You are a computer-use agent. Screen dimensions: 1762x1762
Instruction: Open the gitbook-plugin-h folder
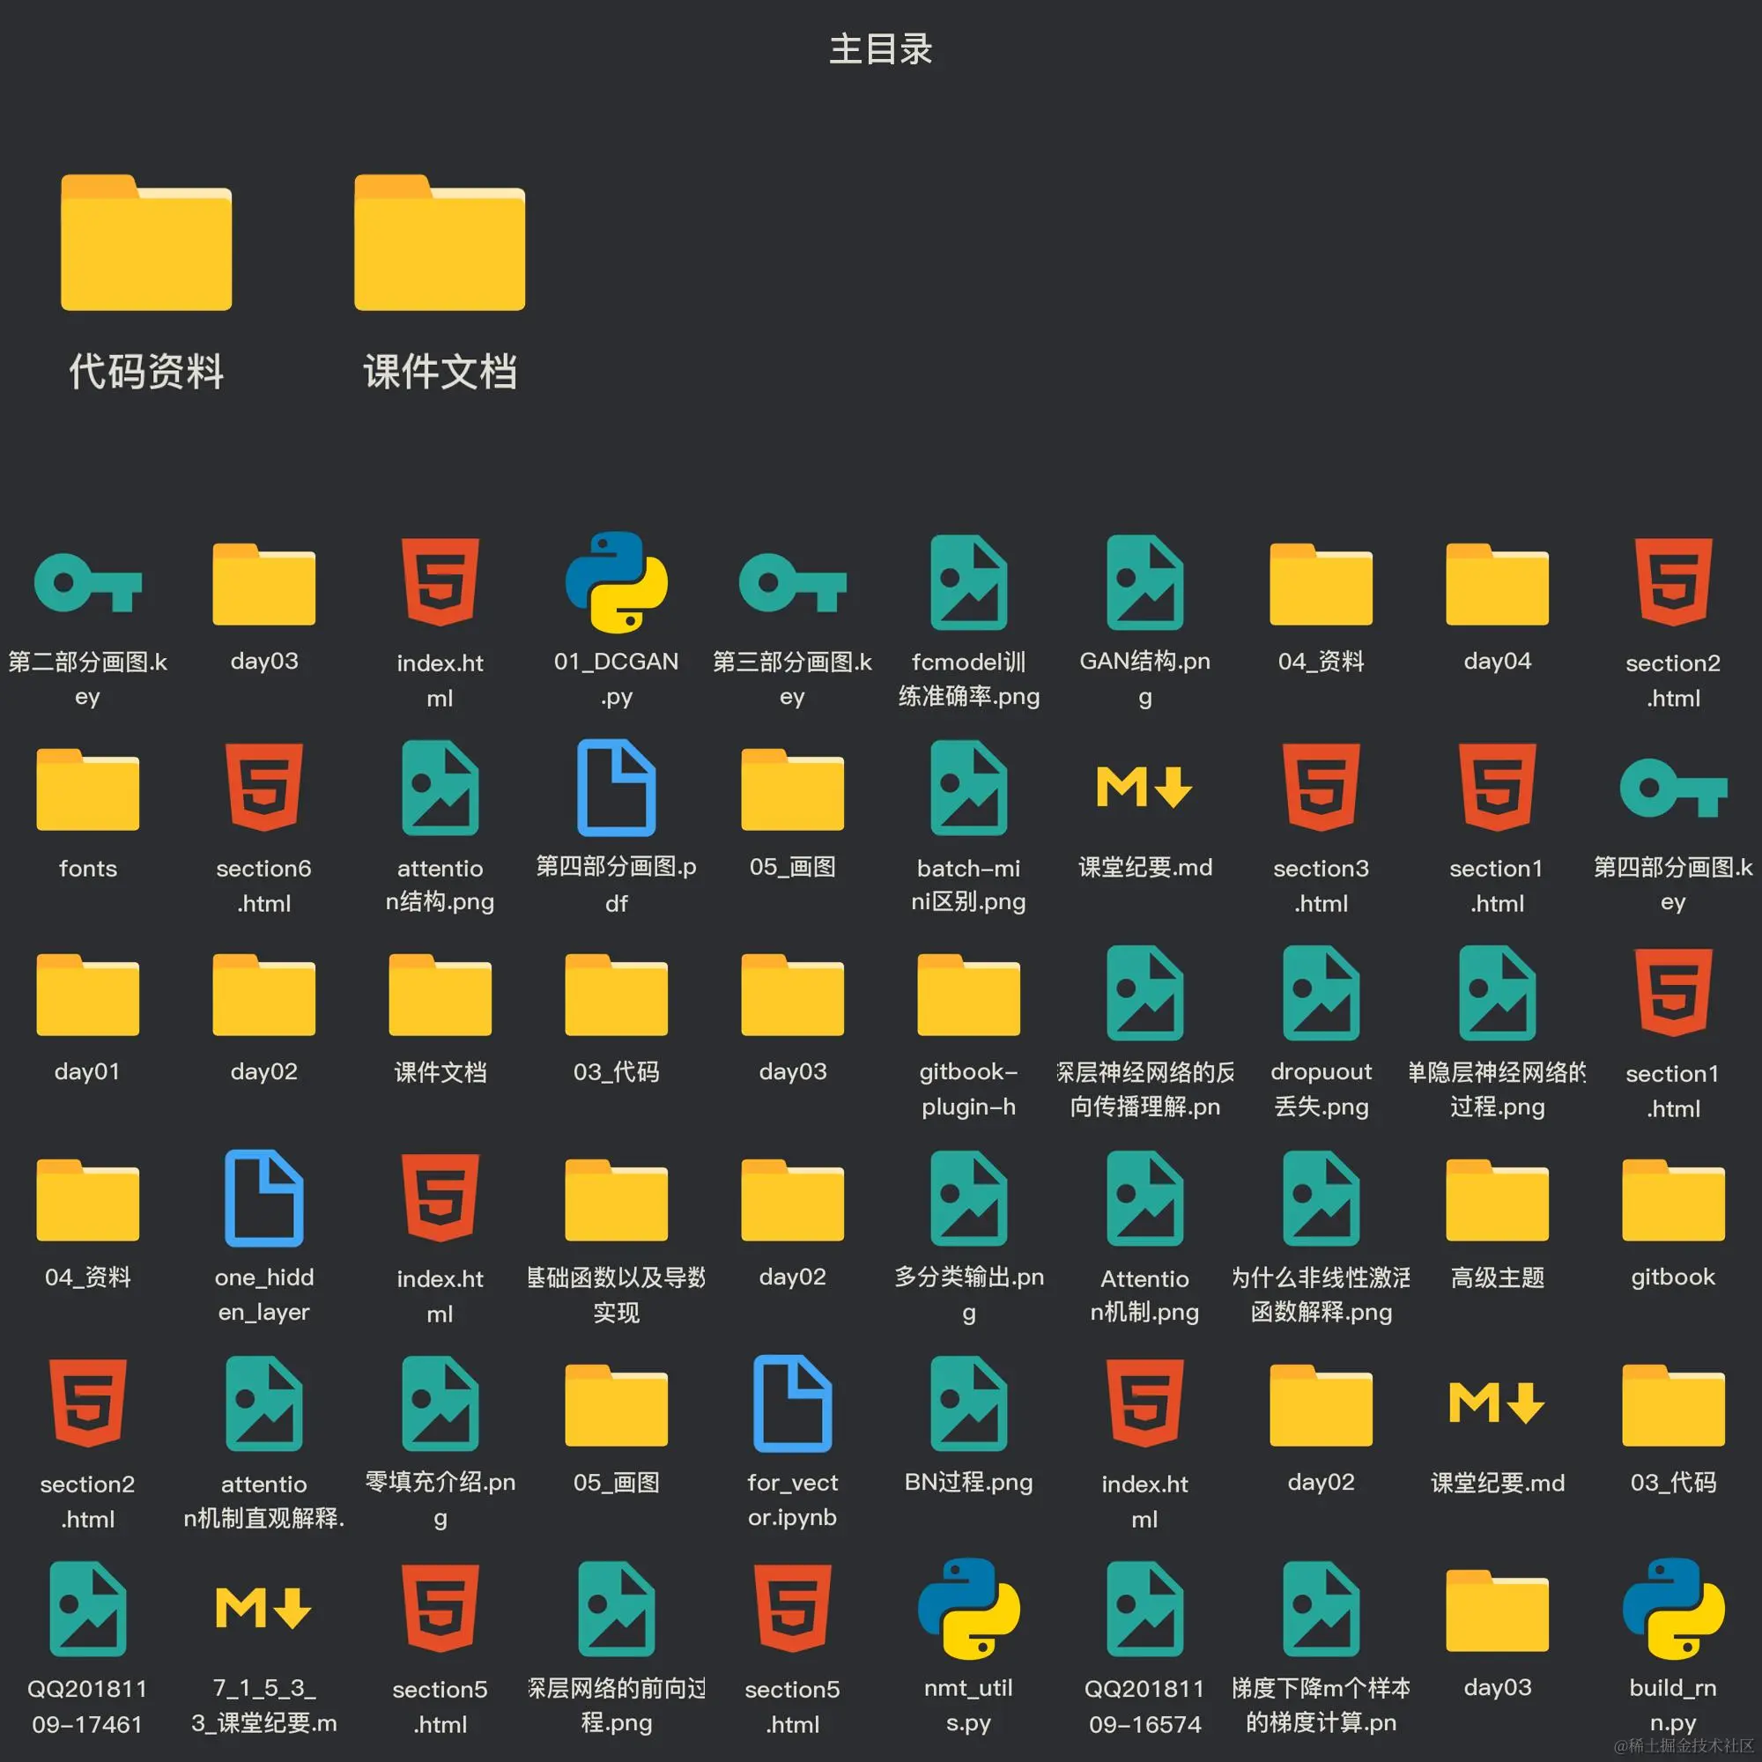pos(968,995)
